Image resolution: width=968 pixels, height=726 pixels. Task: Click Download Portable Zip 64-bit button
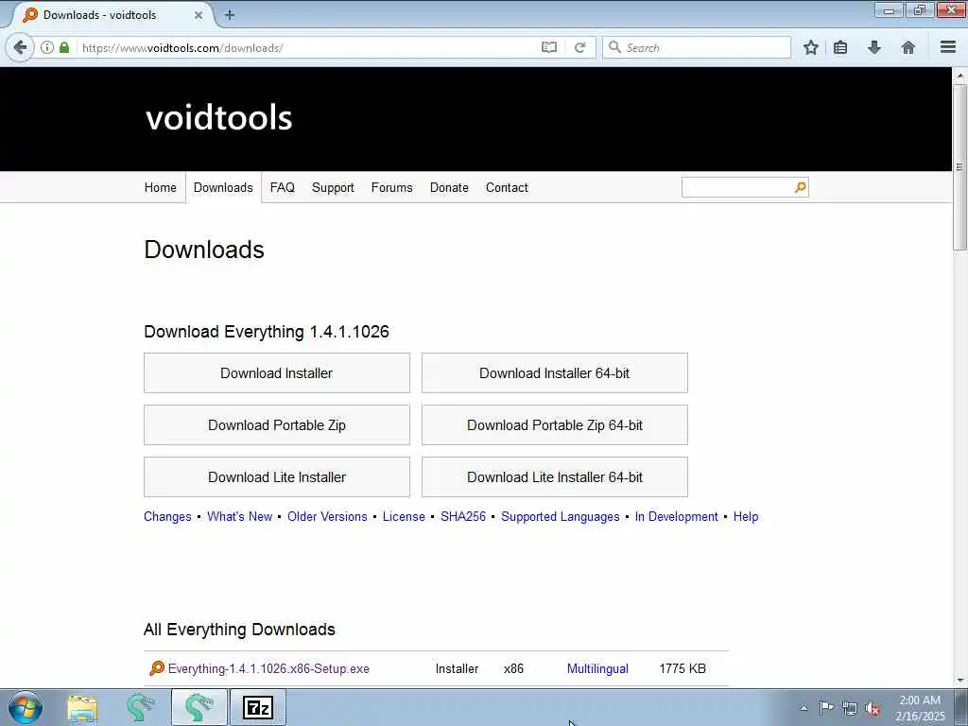tap(554, 424)
